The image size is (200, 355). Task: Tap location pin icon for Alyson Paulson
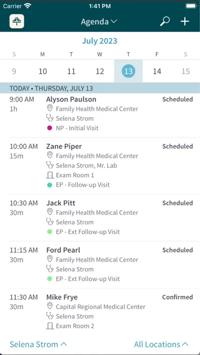(x=49, y=109)
